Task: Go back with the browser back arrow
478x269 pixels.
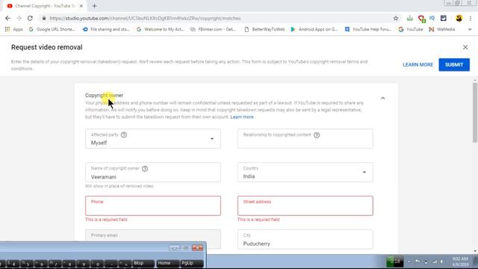Action: [x=7, y=18]
